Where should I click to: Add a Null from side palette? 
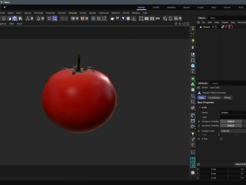(193, 54)
